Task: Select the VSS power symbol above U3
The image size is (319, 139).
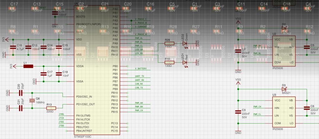Action: (238, 80)
